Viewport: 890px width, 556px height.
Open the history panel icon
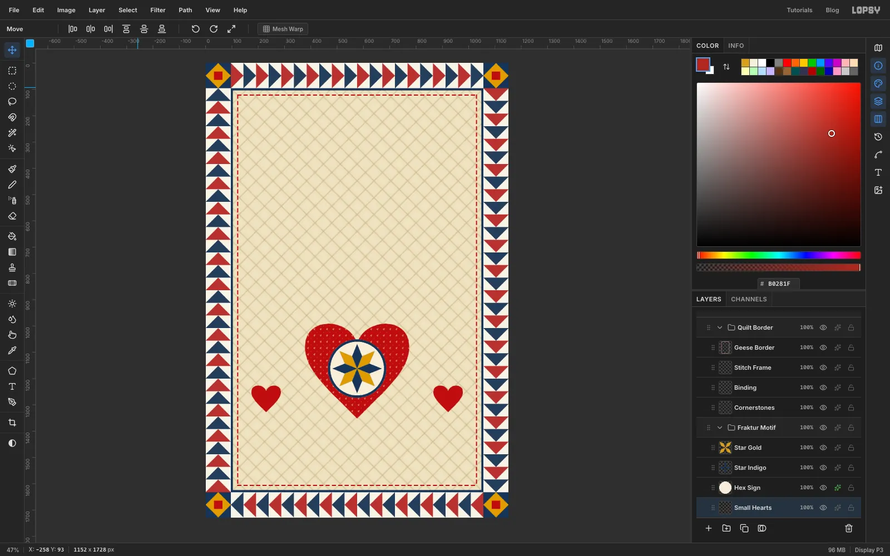(878, 137)
